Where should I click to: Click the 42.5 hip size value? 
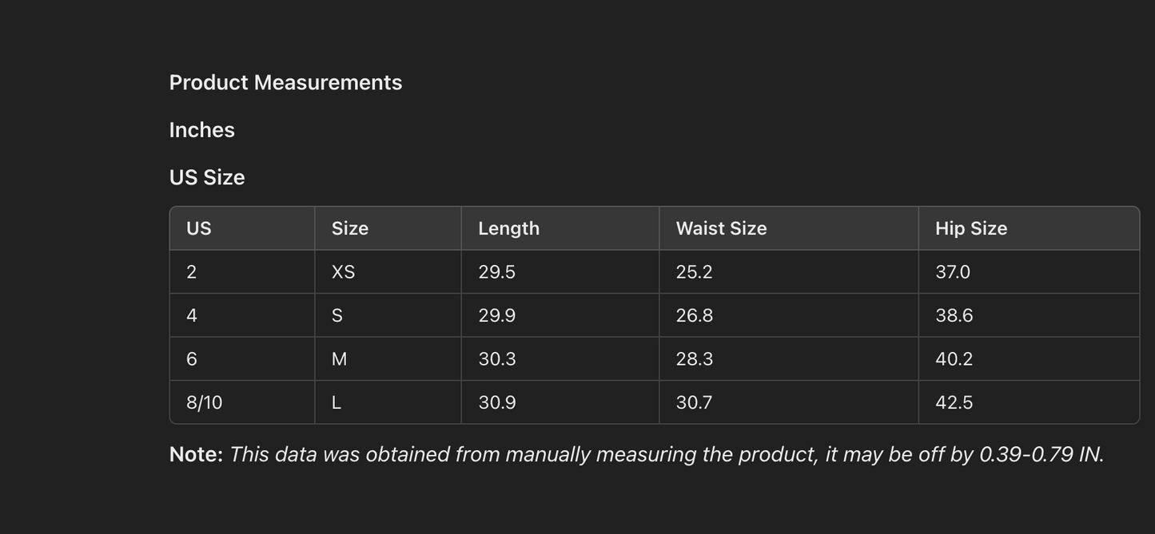[x=954, y=403]
